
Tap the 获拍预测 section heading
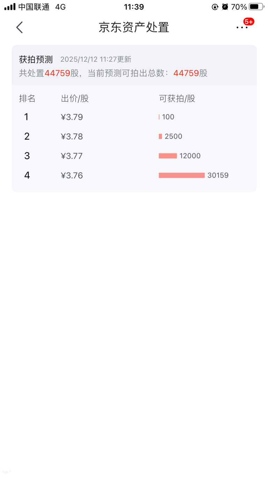tap(36, 59)
